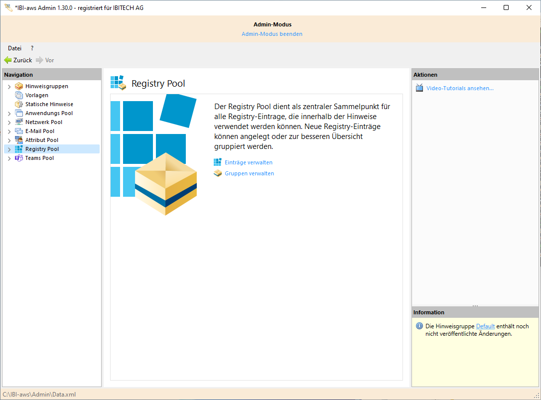Click the Hinweisgruppen icon in navigation
The image size is (541, 400).
click(x=19, y=86)
